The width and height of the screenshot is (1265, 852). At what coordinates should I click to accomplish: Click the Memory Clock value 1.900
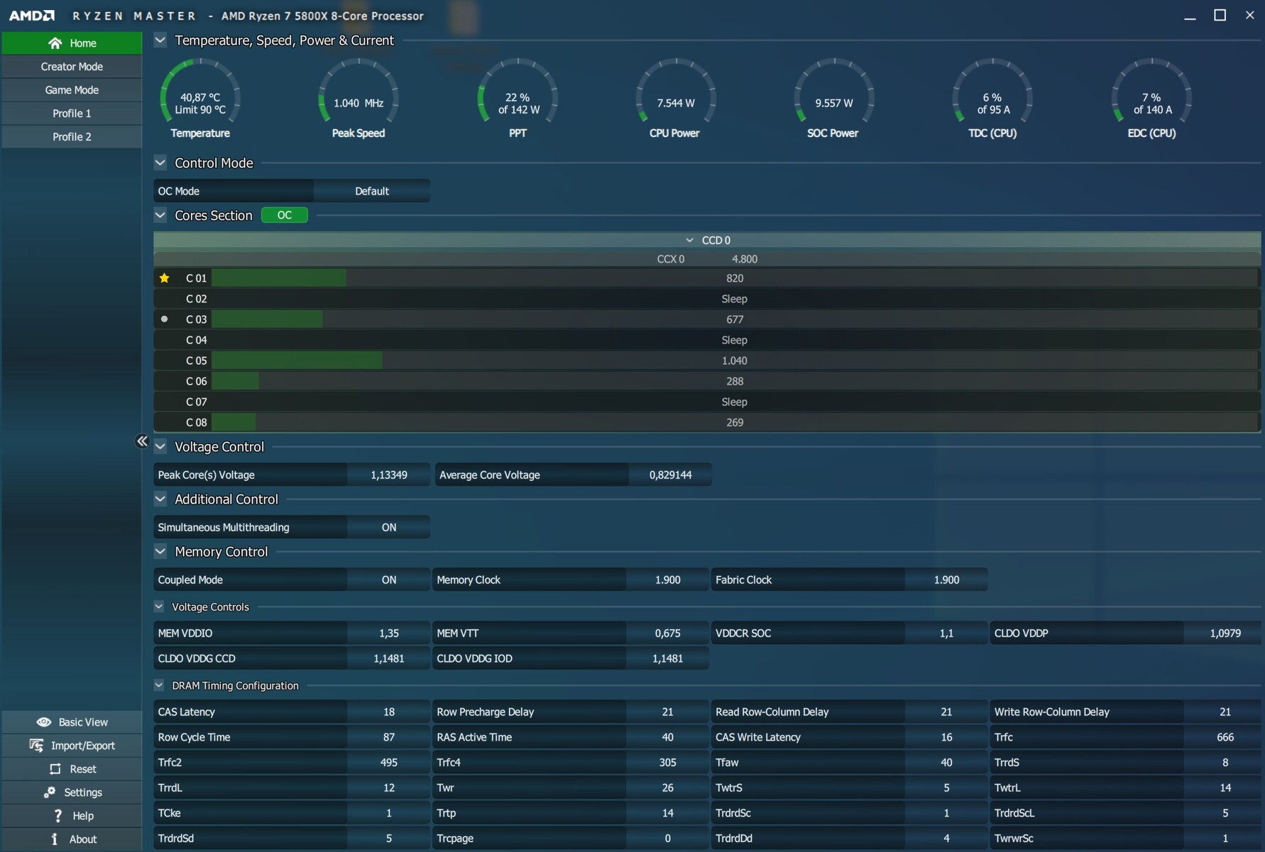coord(667,580)
